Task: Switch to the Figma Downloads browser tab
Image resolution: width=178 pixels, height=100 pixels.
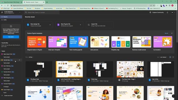Action: coord(11,2)
